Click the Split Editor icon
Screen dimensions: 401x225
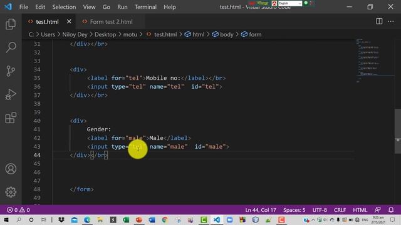coord(379,21)
